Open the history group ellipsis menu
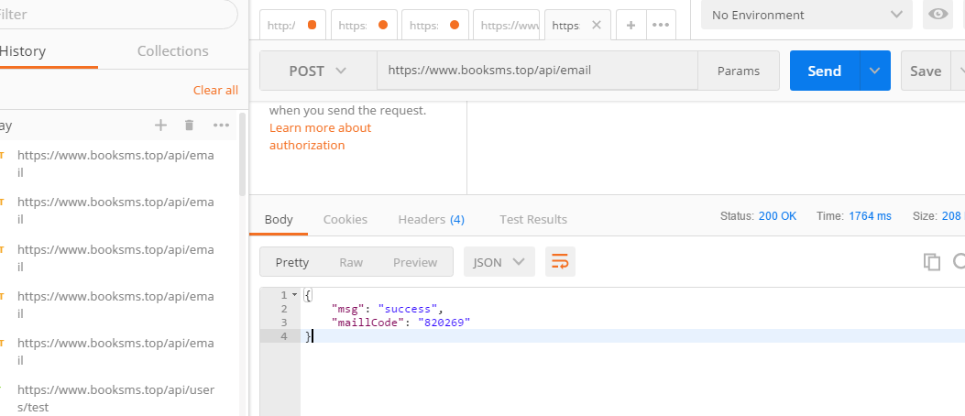Screen dimensions: 965x416 [x=221, y=126]
